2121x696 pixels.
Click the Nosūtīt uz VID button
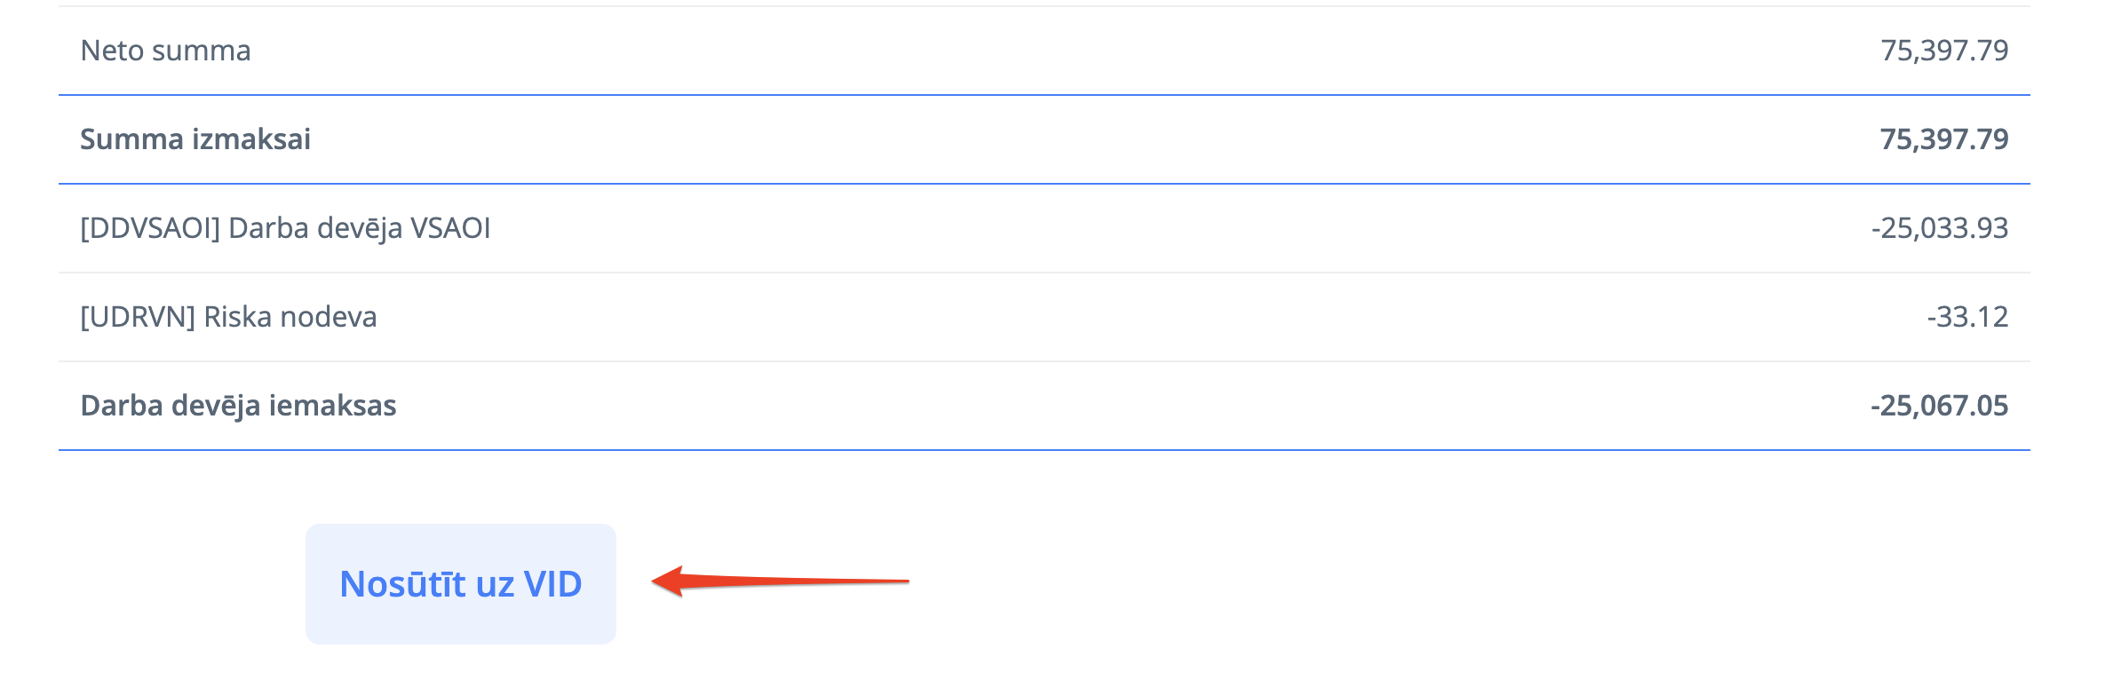click(x=460, y=584)
